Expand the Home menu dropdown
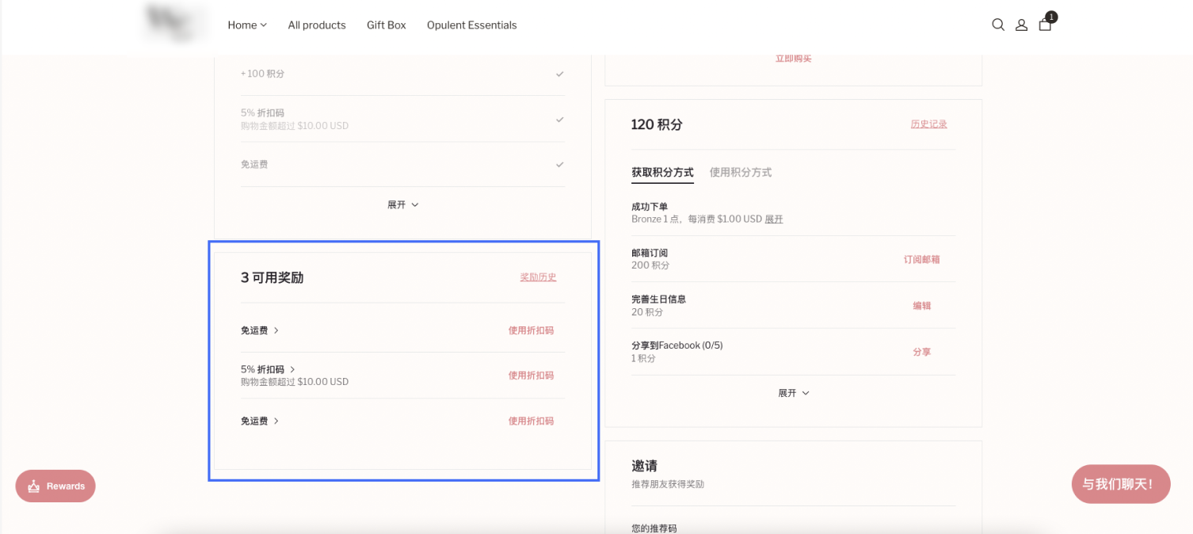Image resolution: width=1193 pixels, height=534 pixels. (247, 25)
